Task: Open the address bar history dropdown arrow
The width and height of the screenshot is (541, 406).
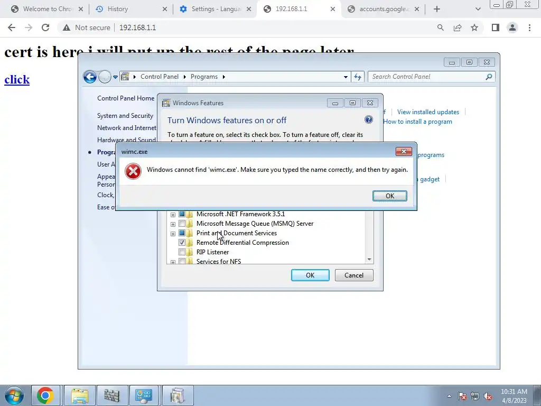Action: point(346,77)
